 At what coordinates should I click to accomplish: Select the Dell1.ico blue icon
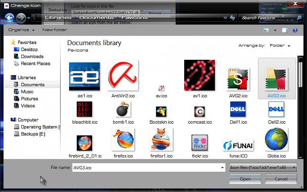coord(238,113)
